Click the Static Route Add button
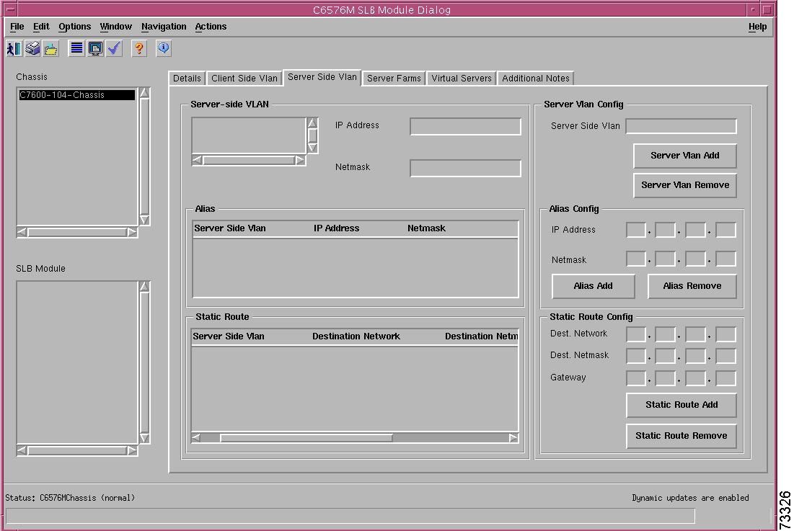This screenshot has width=794, height=531. point(681,405)
